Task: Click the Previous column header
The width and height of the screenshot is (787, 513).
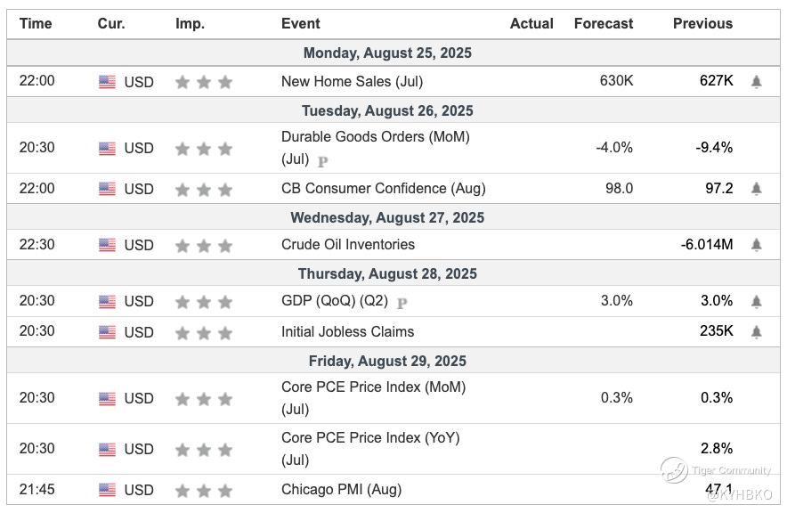Action: click(x=702, y=24)
